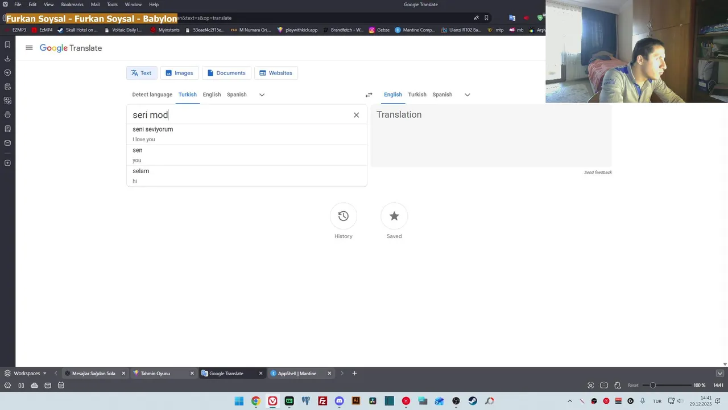The height and width of the screenshot is (410, 728).
Task: Select Detect language as source
Action: tap(152, 95)
